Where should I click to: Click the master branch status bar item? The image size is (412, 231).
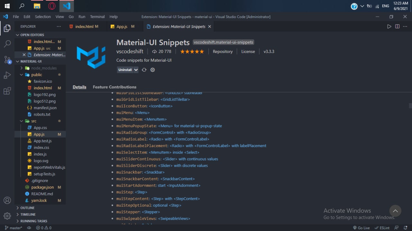click(14, 228)
